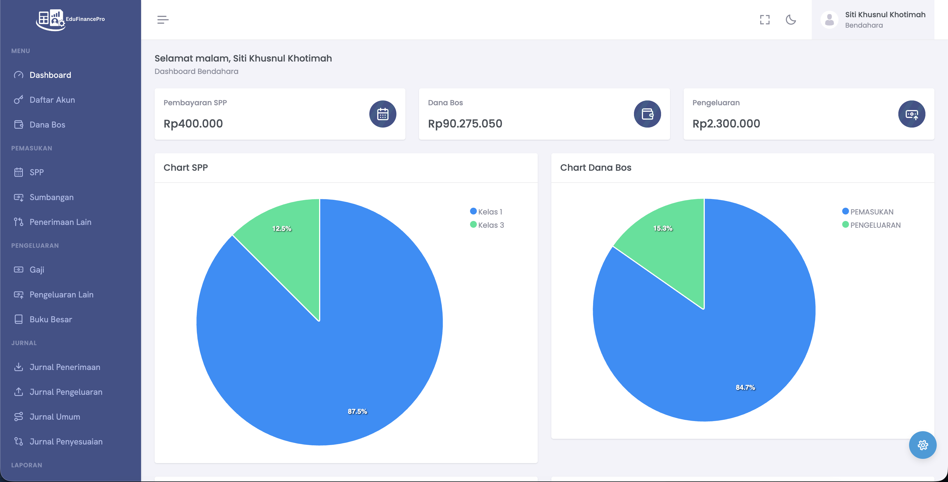Open Dashboard in sidebar menu
The width and height of the screenshot is (948, 482).
[x=50, y=75]
